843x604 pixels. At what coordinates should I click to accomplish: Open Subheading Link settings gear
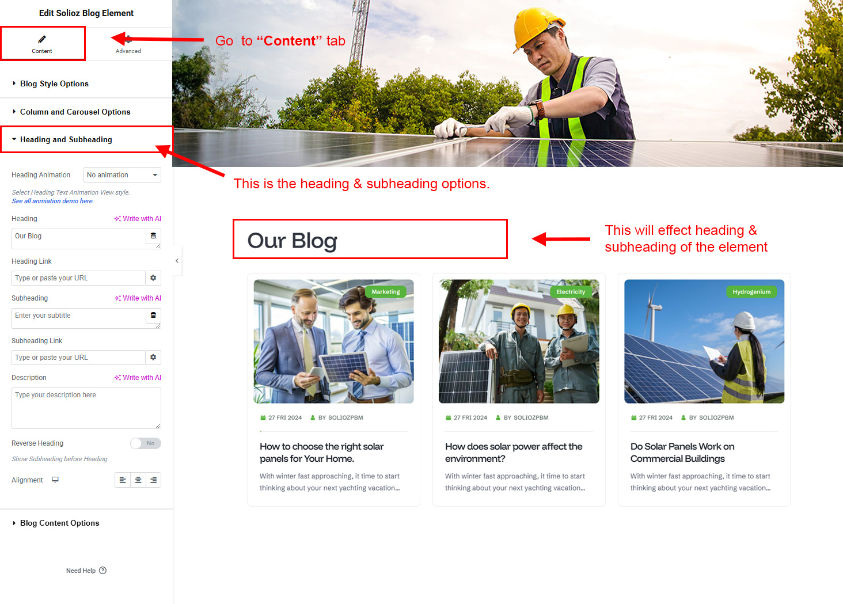click(153, 358)
